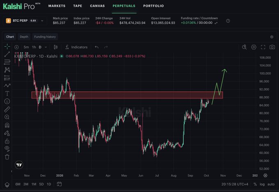This screenshot has height=192, width=279.
Task: Select the Text annotation tool
Action: [x=7, y=94]
